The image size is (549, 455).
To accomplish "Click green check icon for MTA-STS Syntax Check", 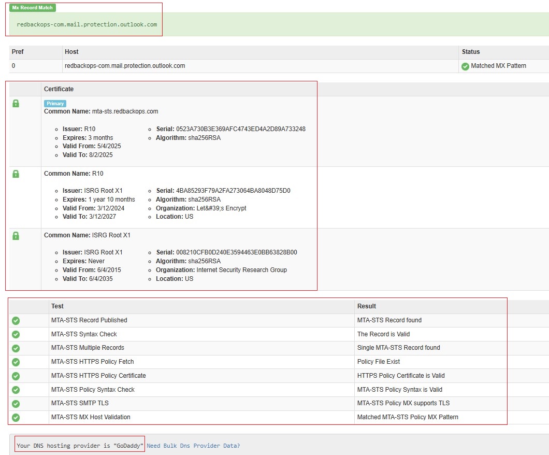I will [x=16, y=334].
